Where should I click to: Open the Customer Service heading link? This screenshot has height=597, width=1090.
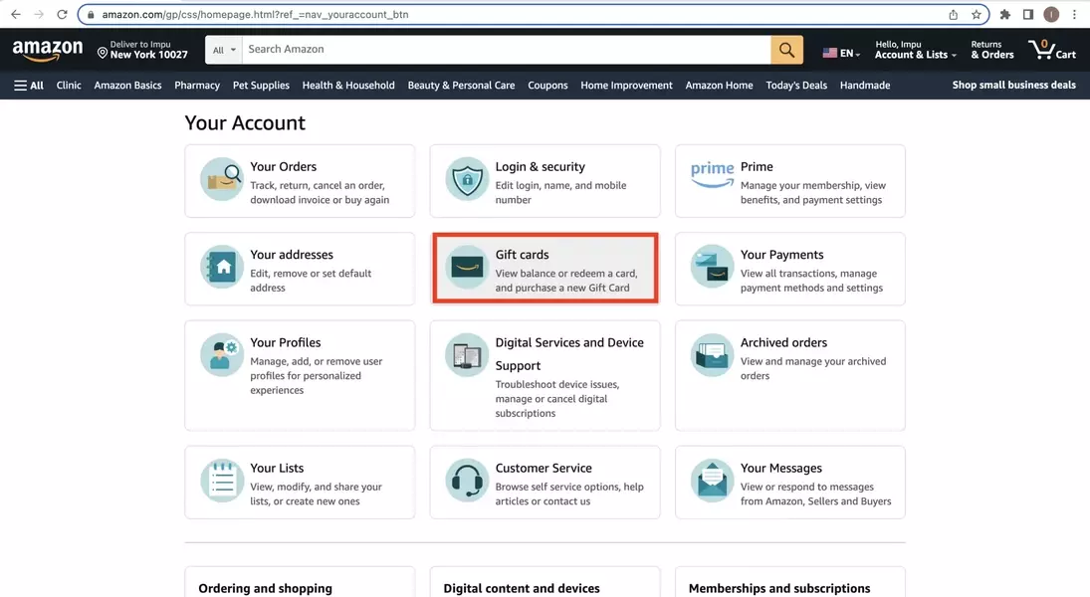pyautogui.click(x=544, y=468)
